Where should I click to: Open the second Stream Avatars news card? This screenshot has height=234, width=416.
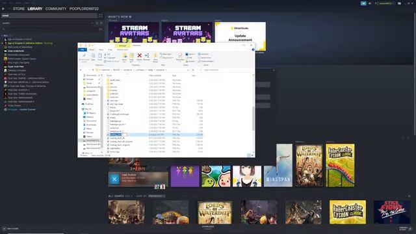187,32
